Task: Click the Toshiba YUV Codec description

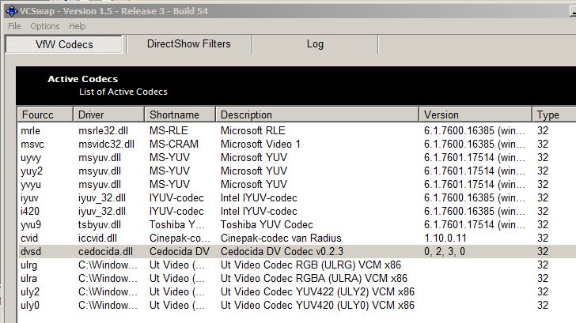Action: point(267,225)
